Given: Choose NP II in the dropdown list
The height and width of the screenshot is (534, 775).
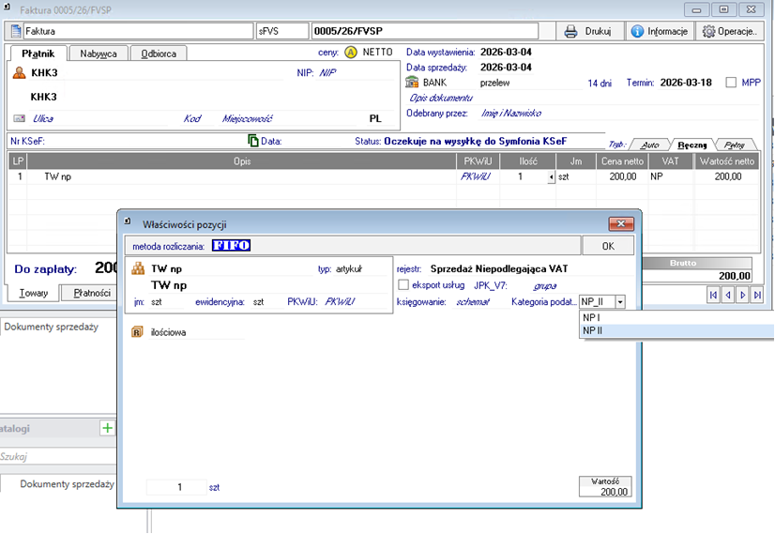Looking at the screenshot, I should [x=593, y=331].
